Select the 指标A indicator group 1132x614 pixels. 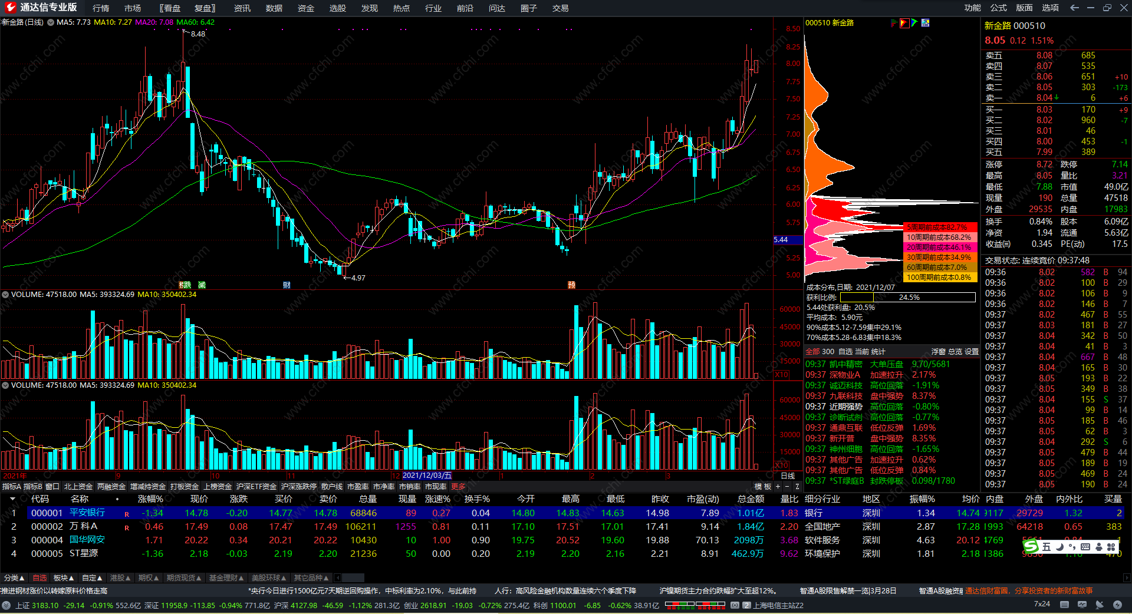11,487
